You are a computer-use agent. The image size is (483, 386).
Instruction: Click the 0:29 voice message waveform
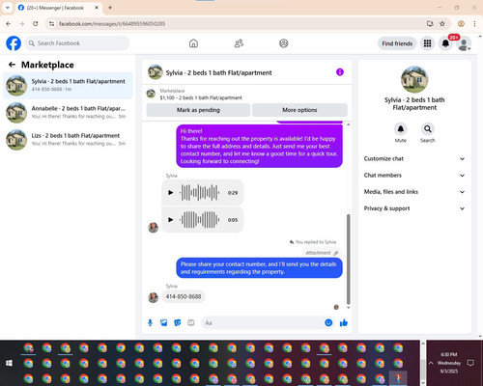(x=200, y=193)
